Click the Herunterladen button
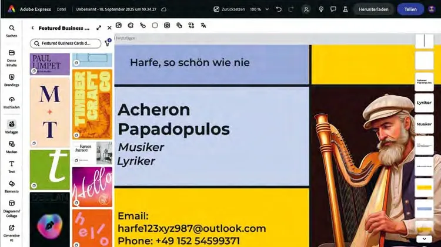 [x=373, y=9]
